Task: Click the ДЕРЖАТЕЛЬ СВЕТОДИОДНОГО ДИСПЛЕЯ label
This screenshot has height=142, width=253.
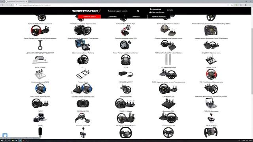Action: pyautogui.click(x=40, y=53)
